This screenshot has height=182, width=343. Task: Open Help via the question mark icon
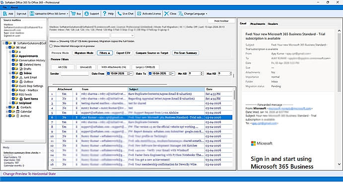coord(105,13)
